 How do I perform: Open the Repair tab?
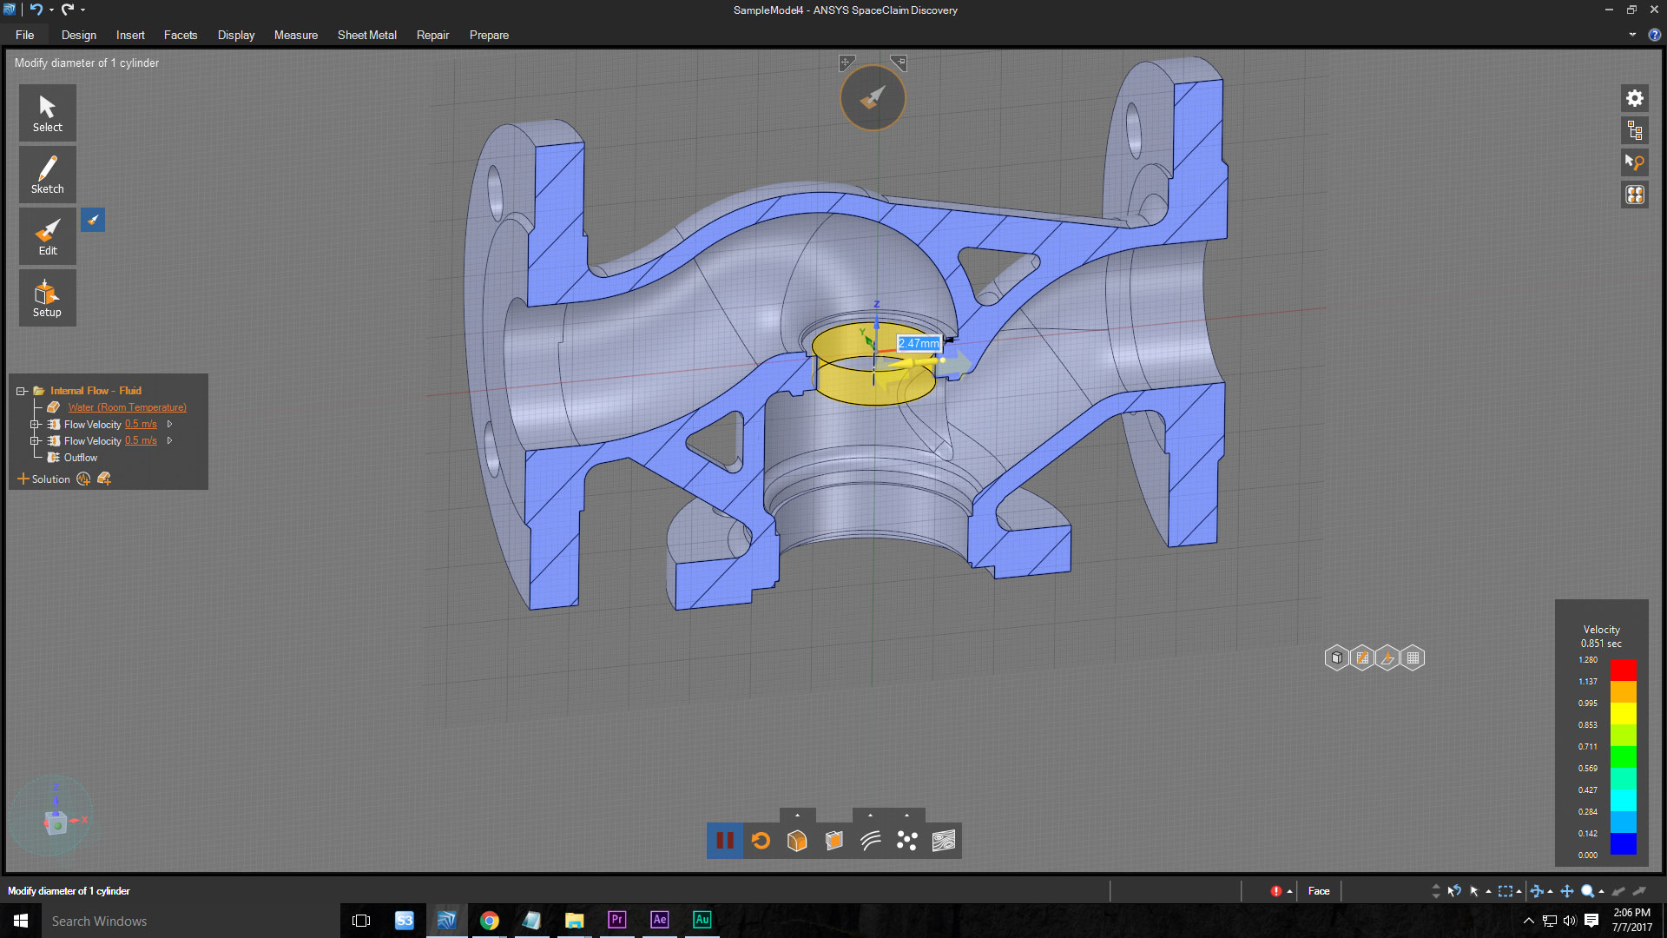coord(432,35)
